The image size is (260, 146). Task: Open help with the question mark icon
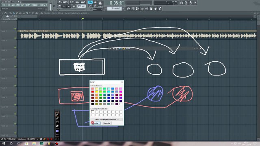[x=195, y=3]
